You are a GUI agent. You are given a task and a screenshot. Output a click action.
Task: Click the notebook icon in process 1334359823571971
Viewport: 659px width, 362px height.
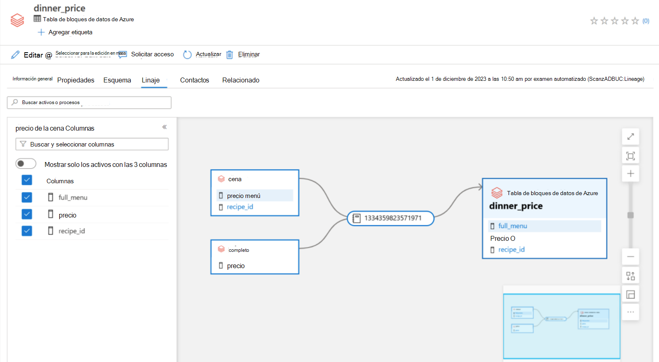coord(356,218)
